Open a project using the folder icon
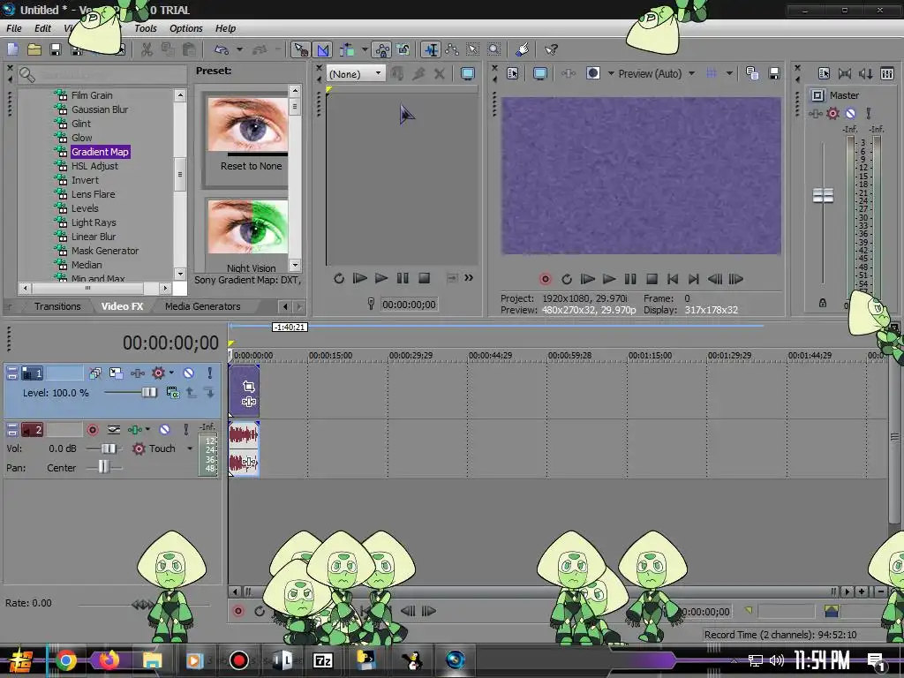This screenshot has width=904, height=678. pyautogui.click(x=34, y=49)
